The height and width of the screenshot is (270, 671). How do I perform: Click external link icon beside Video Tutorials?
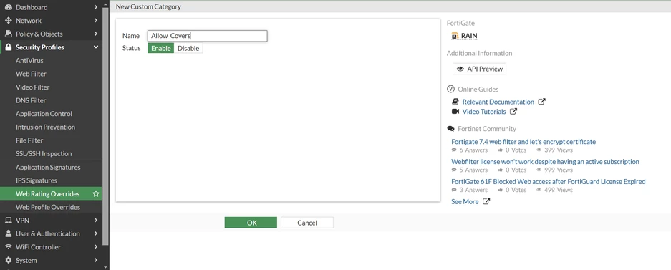[513, 112]
